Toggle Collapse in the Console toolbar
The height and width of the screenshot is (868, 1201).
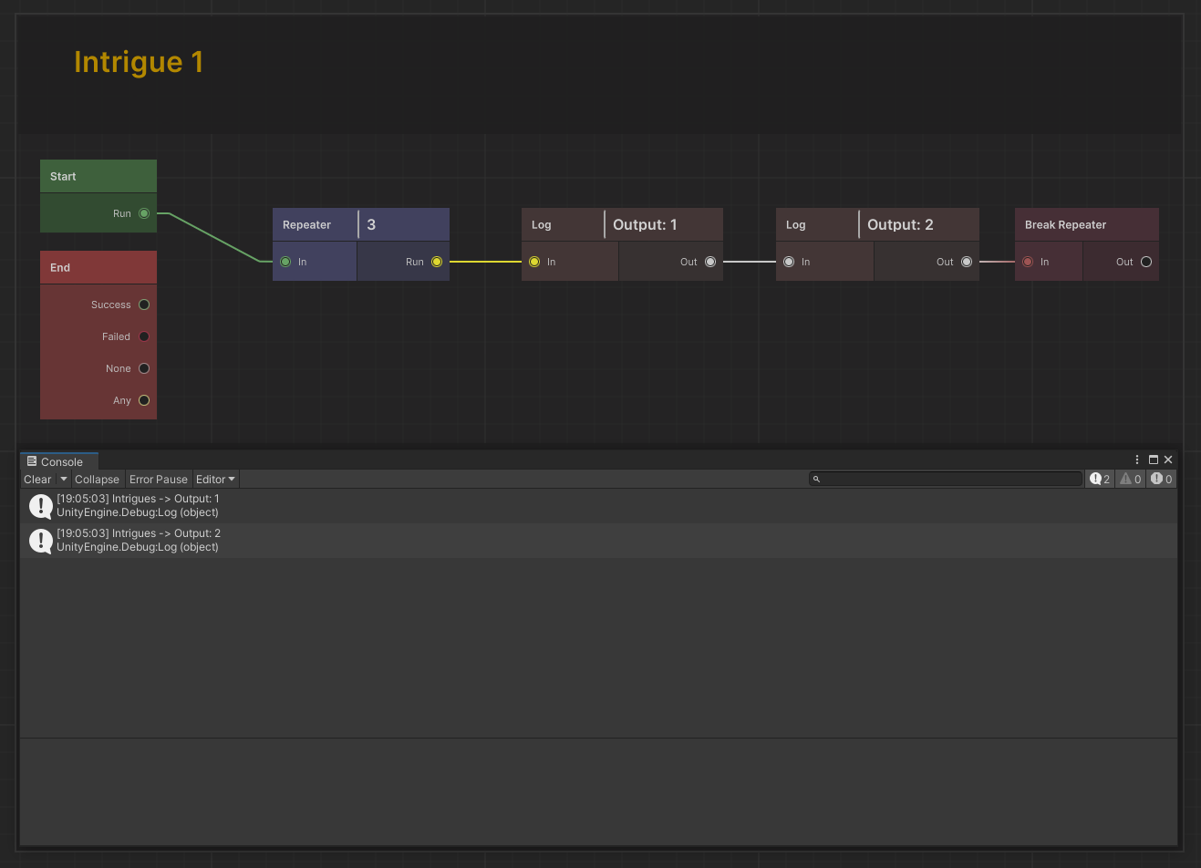97,479
